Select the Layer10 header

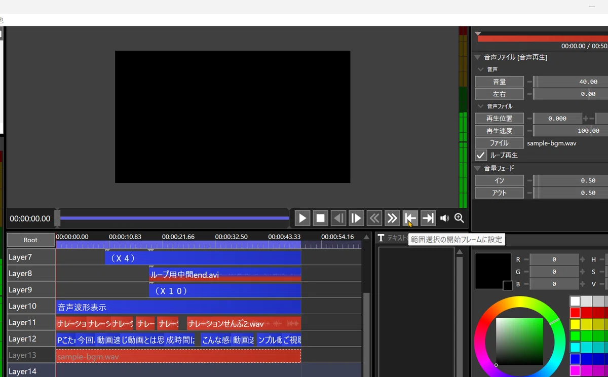coord(31,306)
